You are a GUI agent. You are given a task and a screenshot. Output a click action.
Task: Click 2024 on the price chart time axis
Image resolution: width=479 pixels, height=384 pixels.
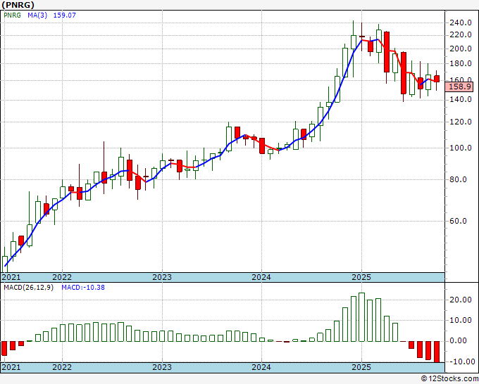tap(261, 277)
